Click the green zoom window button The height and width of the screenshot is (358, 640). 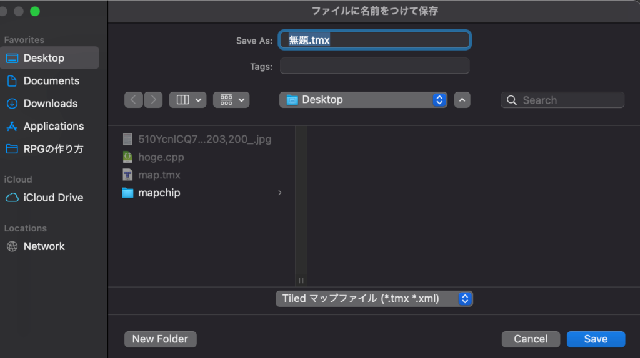[x=35, y=11]
